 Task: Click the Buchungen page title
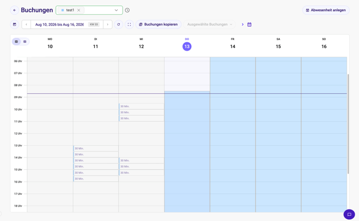(x=37, y=10)
